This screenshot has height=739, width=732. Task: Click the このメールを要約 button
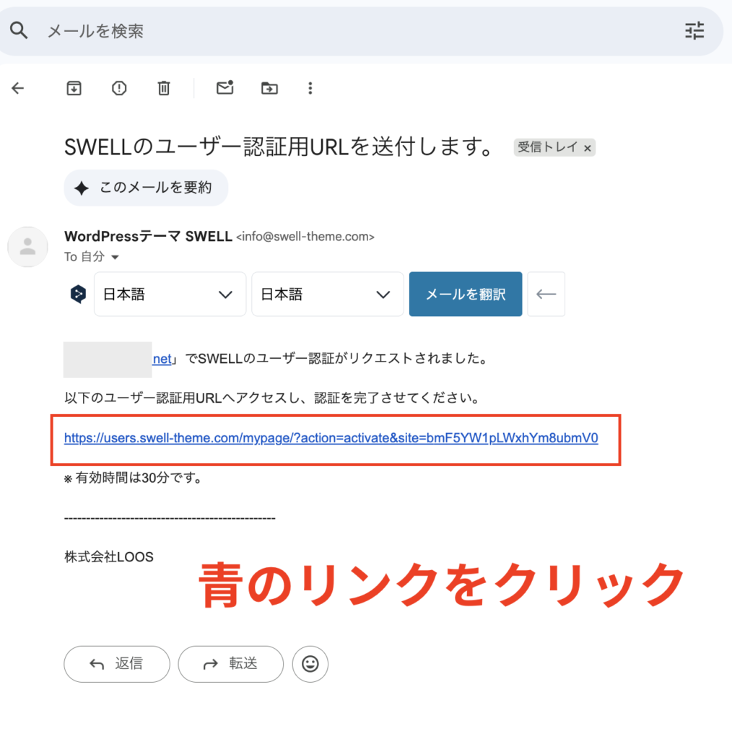pos(146,188)
